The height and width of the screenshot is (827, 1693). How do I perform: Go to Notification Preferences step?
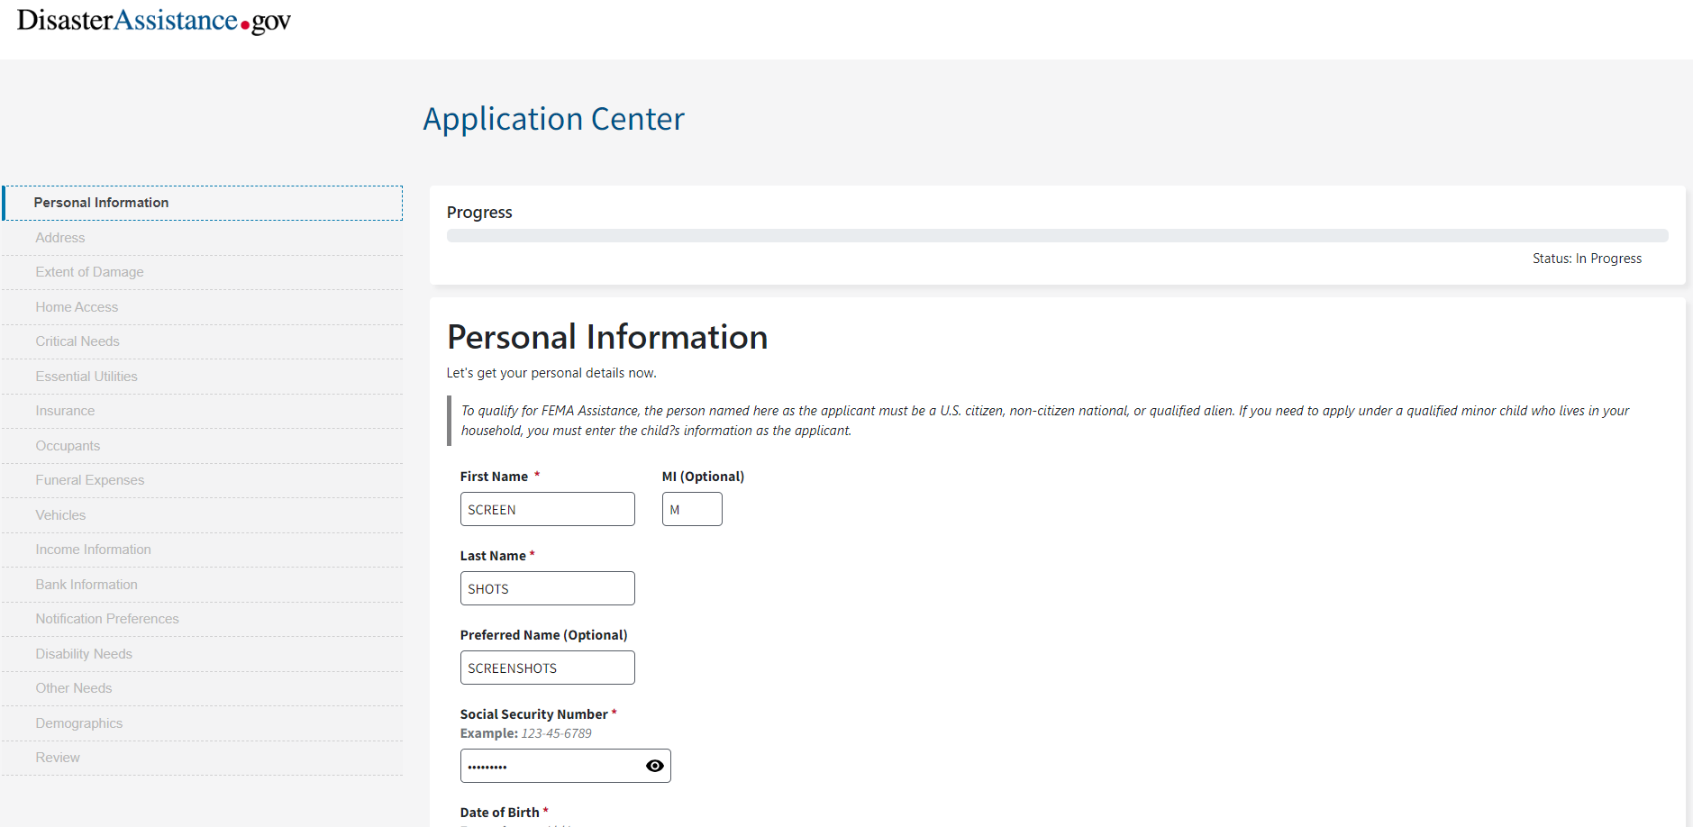[107, 619]
